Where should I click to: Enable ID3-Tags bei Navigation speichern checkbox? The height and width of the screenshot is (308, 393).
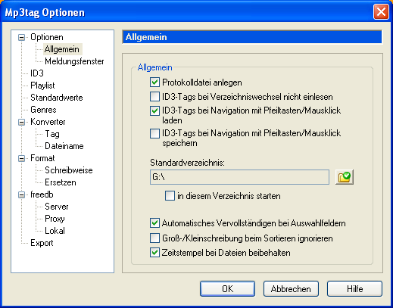[x=154, y=133]
